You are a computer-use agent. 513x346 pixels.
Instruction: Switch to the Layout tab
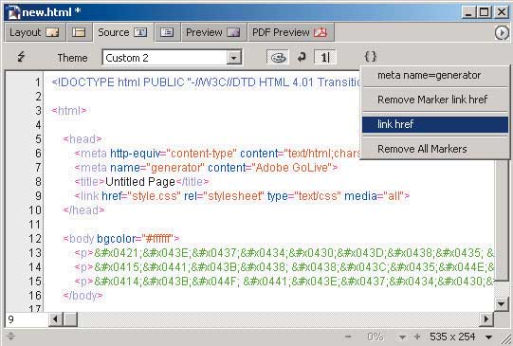coord(35,32)
